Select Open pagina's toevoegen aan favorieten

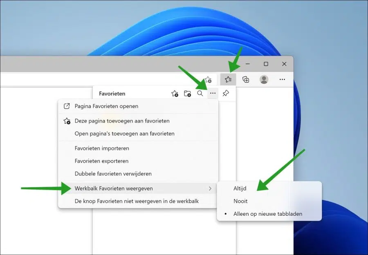(138, 134)
